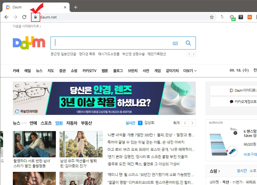Click the Daum 아이디 login button
The image size is (257, 185).
coord(234,90)
